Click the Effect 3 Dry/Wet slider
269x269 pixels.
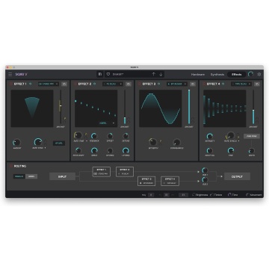(x=189, y=107)
